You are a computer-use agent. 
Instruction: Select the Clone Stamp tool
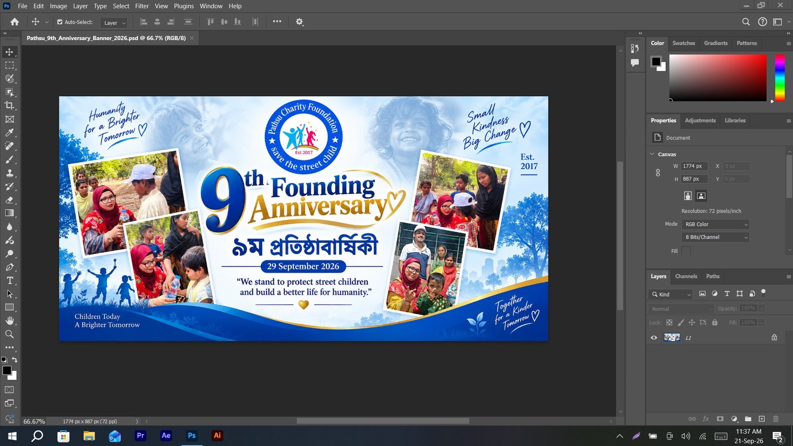click(x=9, y=173)
